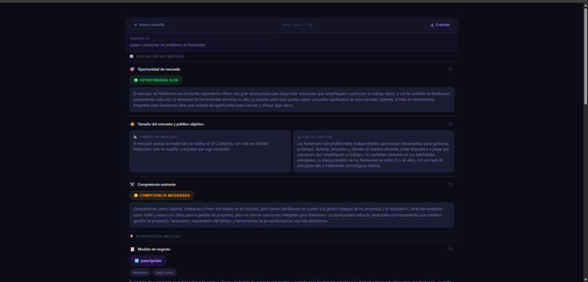Click the Tamaño del mercado y público objetivo heading
The height and width of the screenshot is (282, 588).
[x=171, y=124]
